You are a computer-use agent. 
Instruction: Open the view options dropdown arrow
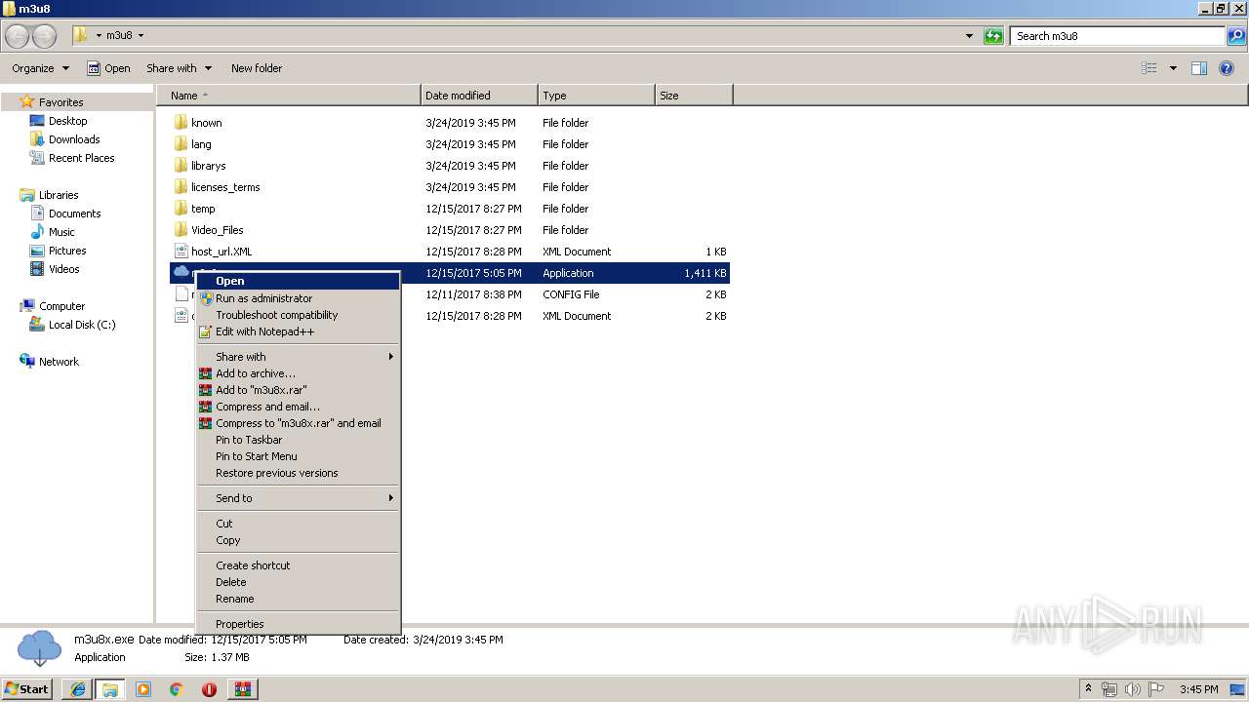pyautogui.click(x=1173, y=68)
